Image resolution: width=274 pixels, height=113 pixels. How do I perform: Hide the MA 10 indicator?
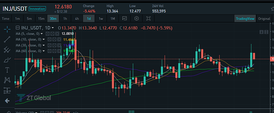click(49, 39)
